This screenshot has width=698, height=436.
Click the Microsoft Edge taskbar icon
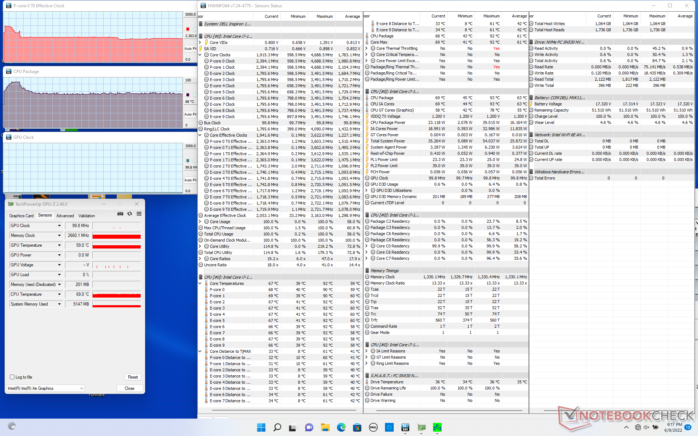tap(341, 427)
